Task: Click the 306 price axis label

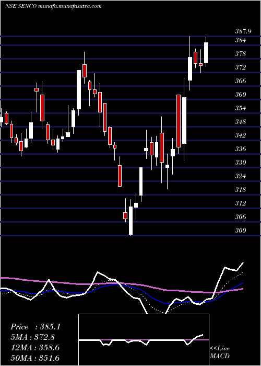Action: point(241,217)
